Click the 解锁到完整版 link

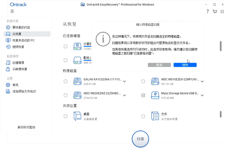pyautogui.click(x=27, y=127)
